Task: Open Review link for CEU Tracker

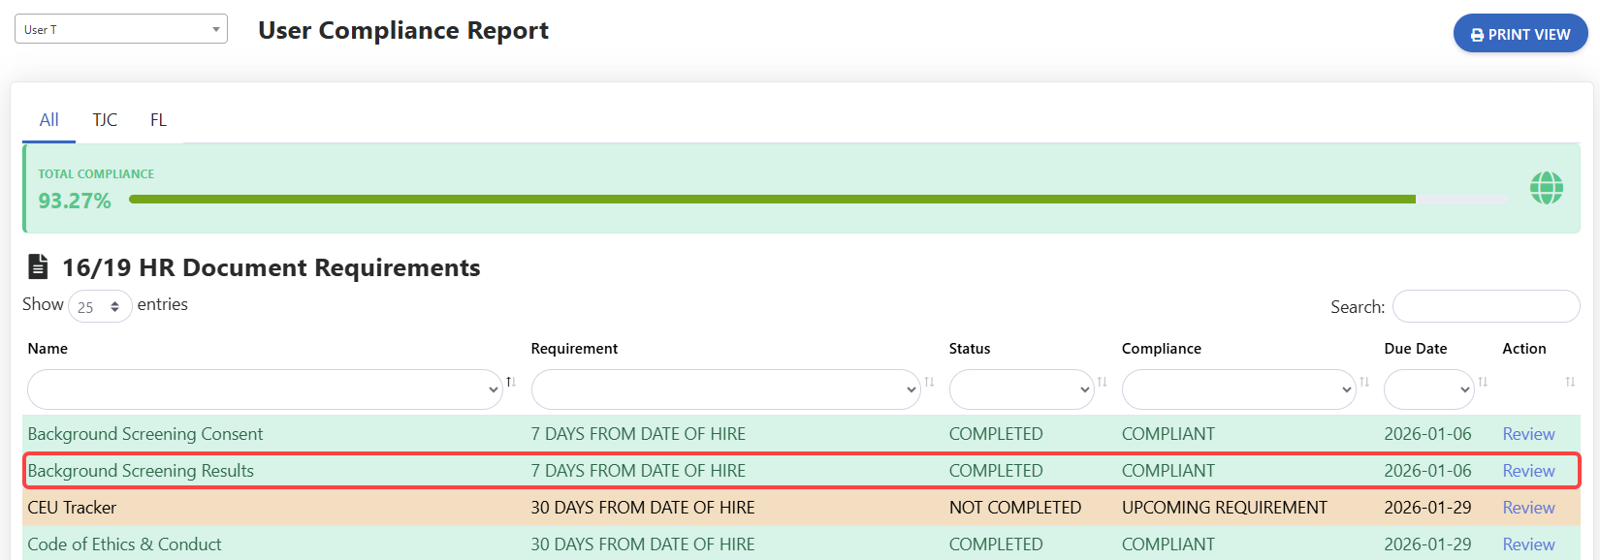Action: [x=1528, y=508]
